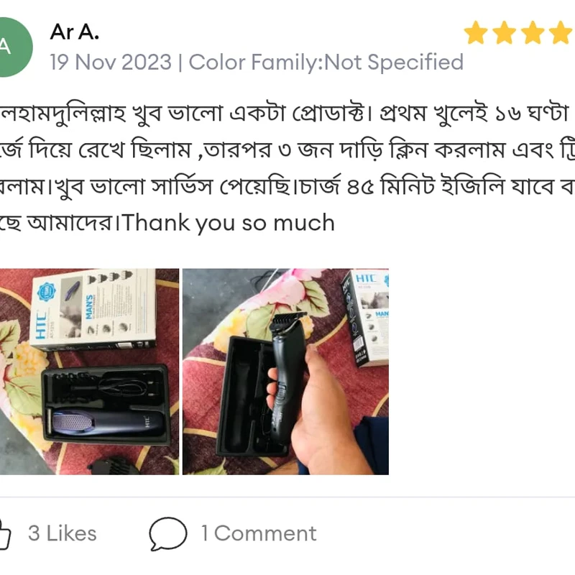Open the review photo of a hand holding the trimmer
Viewport: 575px width, 575px height.
click(285, 372)
